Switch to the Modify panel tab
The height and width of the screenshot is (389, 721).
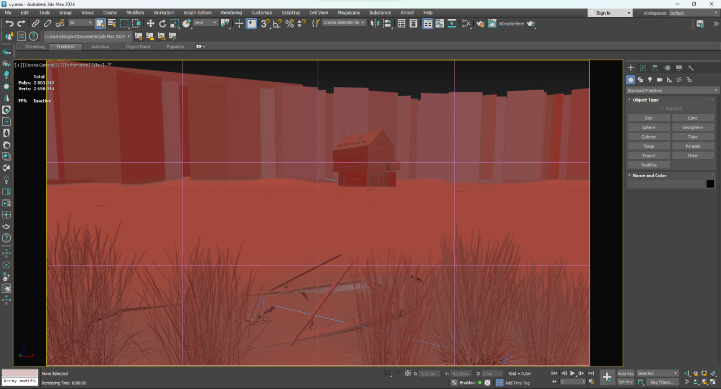coord(643,68)
